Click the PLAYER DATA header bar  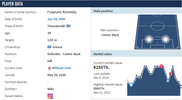91,4
